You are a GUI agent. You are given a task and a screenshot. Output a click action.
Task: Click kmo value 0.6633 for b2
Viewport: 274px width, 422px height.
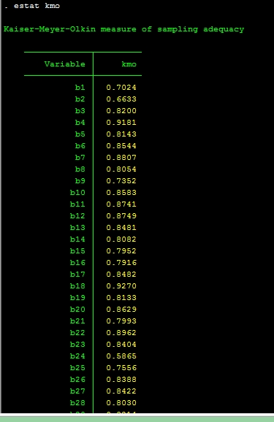click(121, 99)
